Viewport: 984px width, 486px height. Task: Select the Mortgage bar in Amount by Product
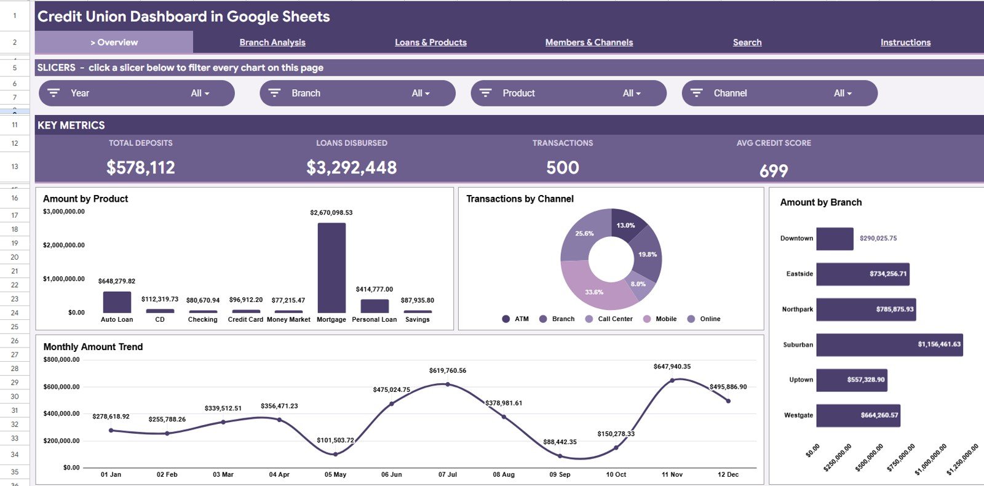[331, 268]
